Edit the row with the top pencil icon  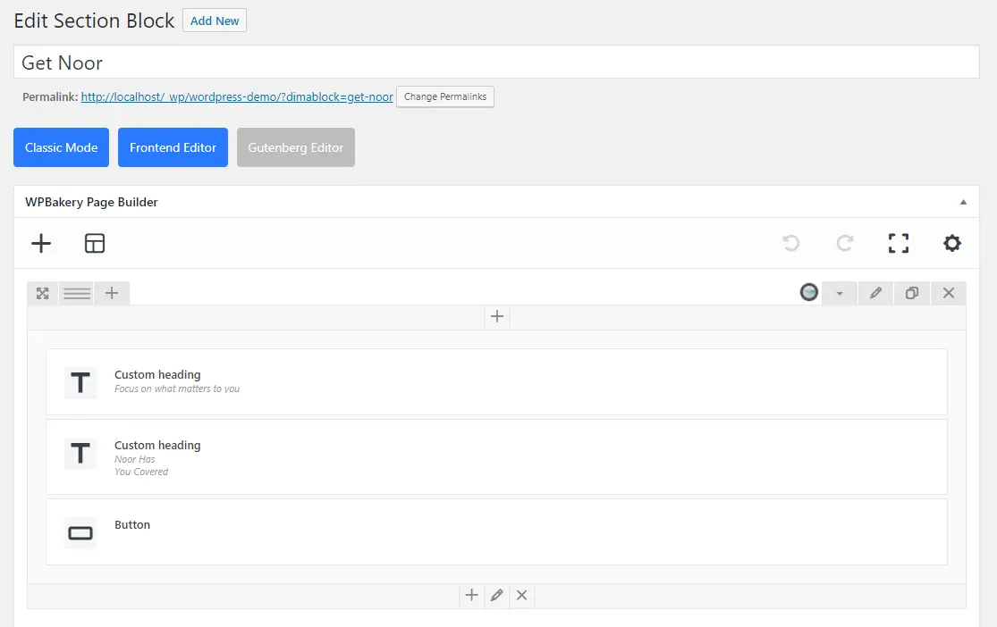coord(875,294)
